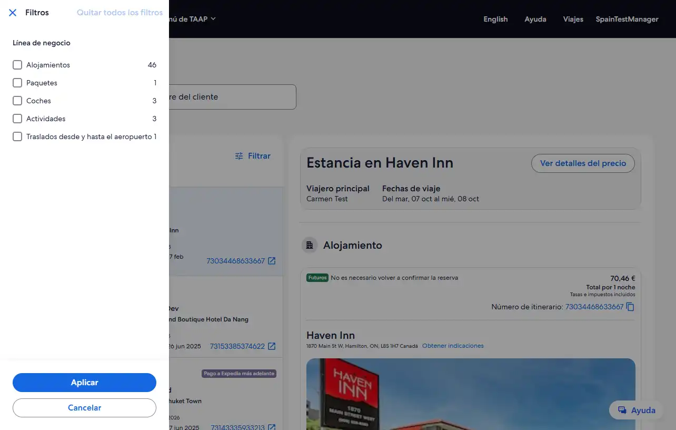Image resolution: width=676 pixels, height=430 pixels.
Task: Tick the Coches filter checkbox
Action: pyautogui.click(x=17, y=101)
